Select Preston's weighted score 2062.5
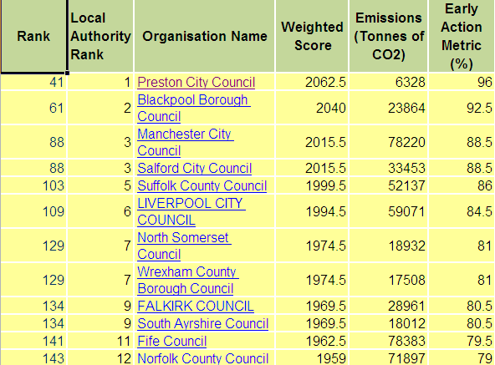 tap(312, 83)
